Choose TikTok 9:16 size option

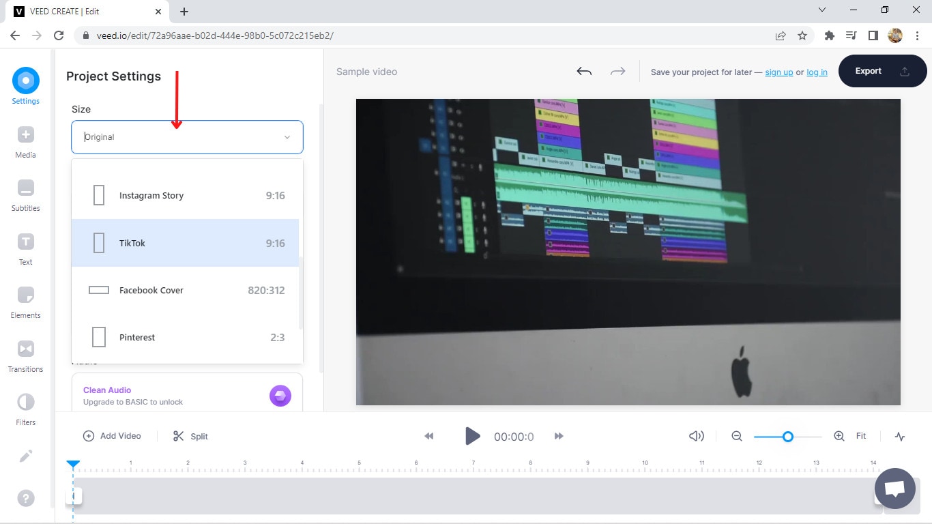[x=186, y=243]
